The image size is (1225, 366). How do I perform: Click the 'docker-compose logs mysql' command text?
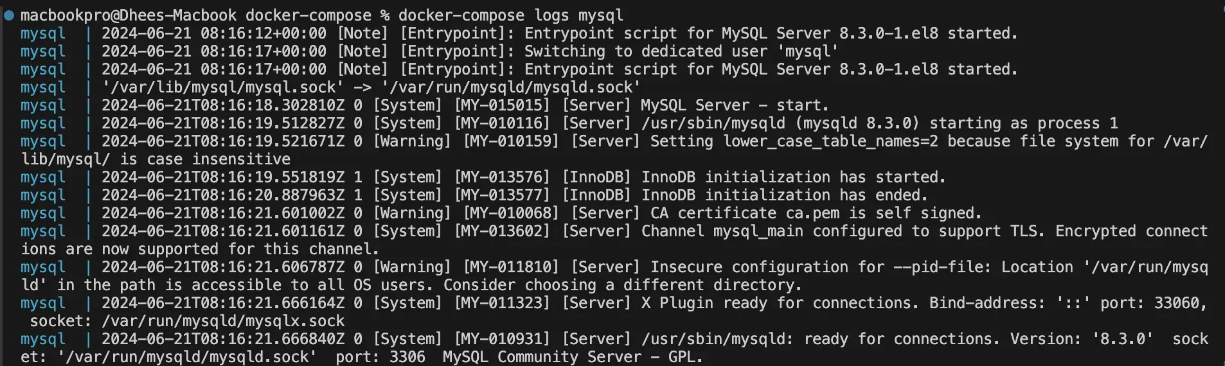click(x=511, y=15)
